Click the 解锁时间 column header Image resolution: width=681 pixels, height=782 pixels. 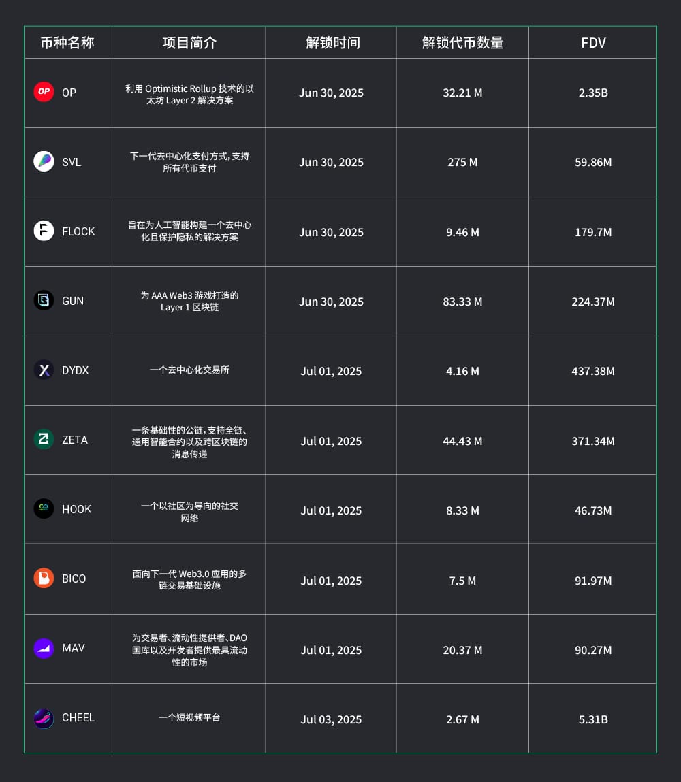333,43
